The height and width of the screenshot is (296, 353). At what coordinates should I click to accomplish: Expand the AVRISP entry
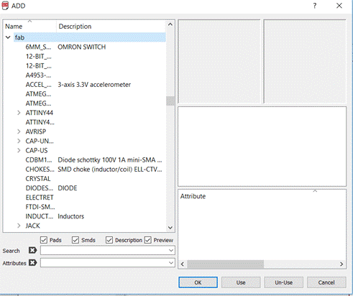19,131
